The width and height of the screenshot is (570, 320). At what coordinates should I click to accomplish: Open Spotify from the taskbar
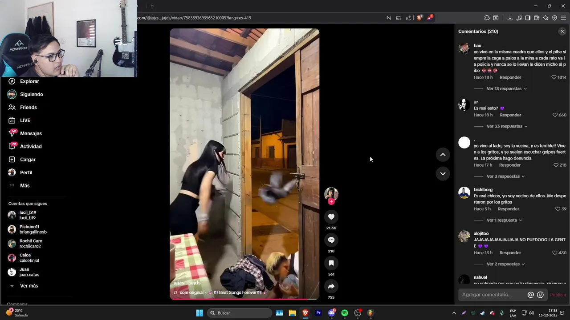pos(345,313)
